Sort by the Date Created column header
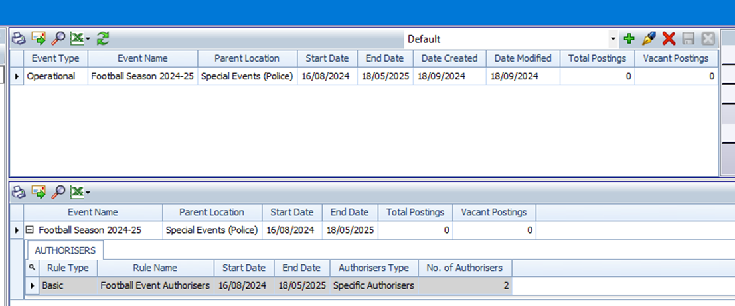This screenshot has height=306, width=735. click(x=449, y=58)
